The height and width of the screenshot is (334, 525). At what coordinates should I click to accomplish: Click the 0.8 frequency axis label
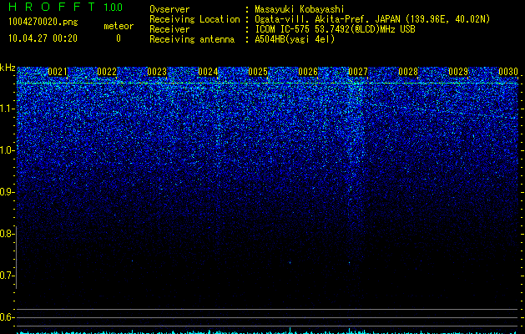[7, 234]
